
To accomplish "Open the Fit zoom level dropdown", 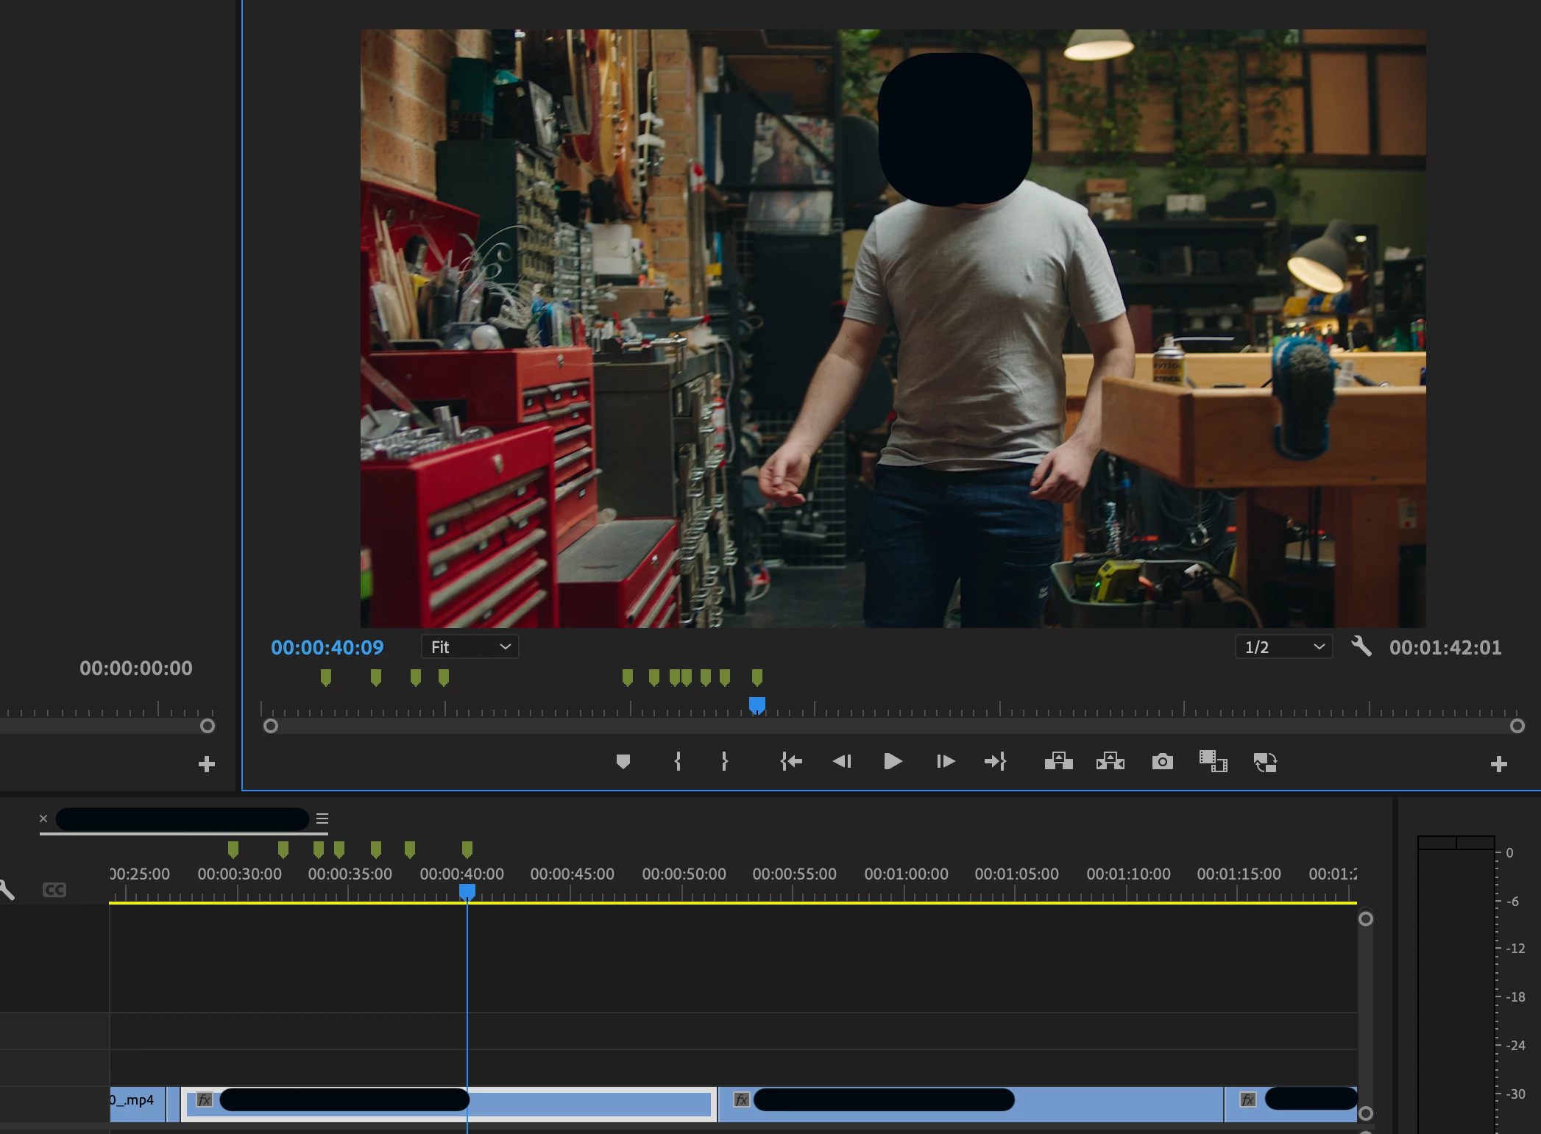I will click(470, 647).
